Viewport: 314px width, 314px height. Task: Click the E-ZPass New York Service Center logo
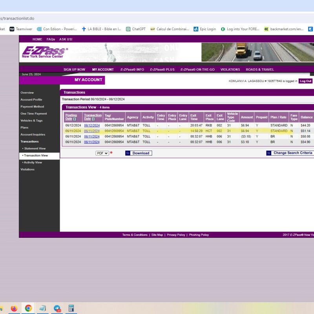pos(45,52)
